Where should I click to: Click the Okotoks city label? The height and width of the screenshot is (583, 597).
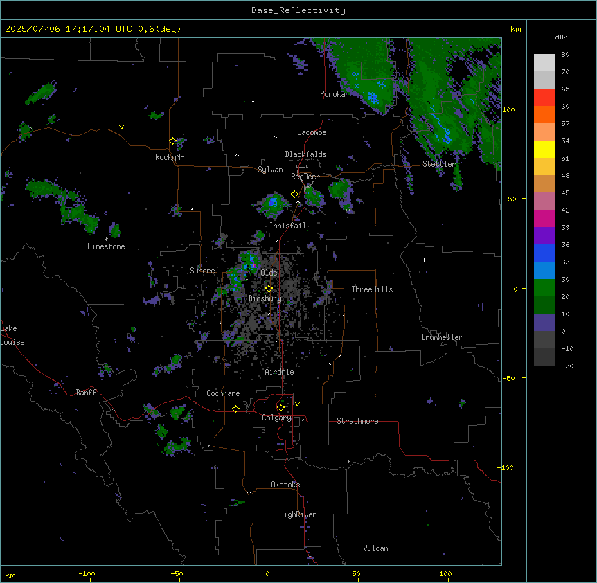point(285,485)
